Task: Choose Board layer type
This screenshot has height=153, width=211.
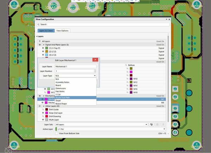Action: pos(76,85)
